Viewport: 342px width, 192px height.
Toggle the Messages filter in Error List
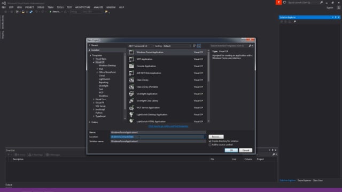tap(53, 155)
